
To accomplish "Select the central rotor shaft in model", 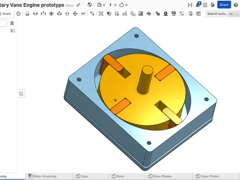I will [x=145, y=79].
